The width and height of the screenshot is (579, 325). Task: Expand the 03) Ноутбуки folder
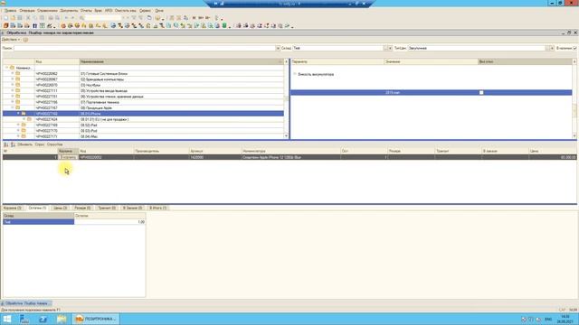coord(12,85)
